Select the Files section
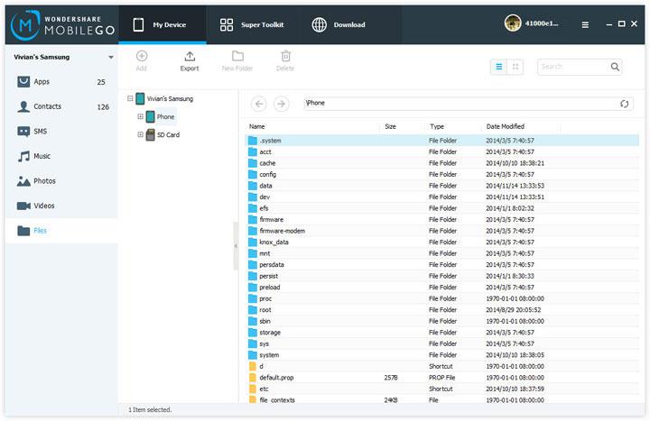 [61, 231]
